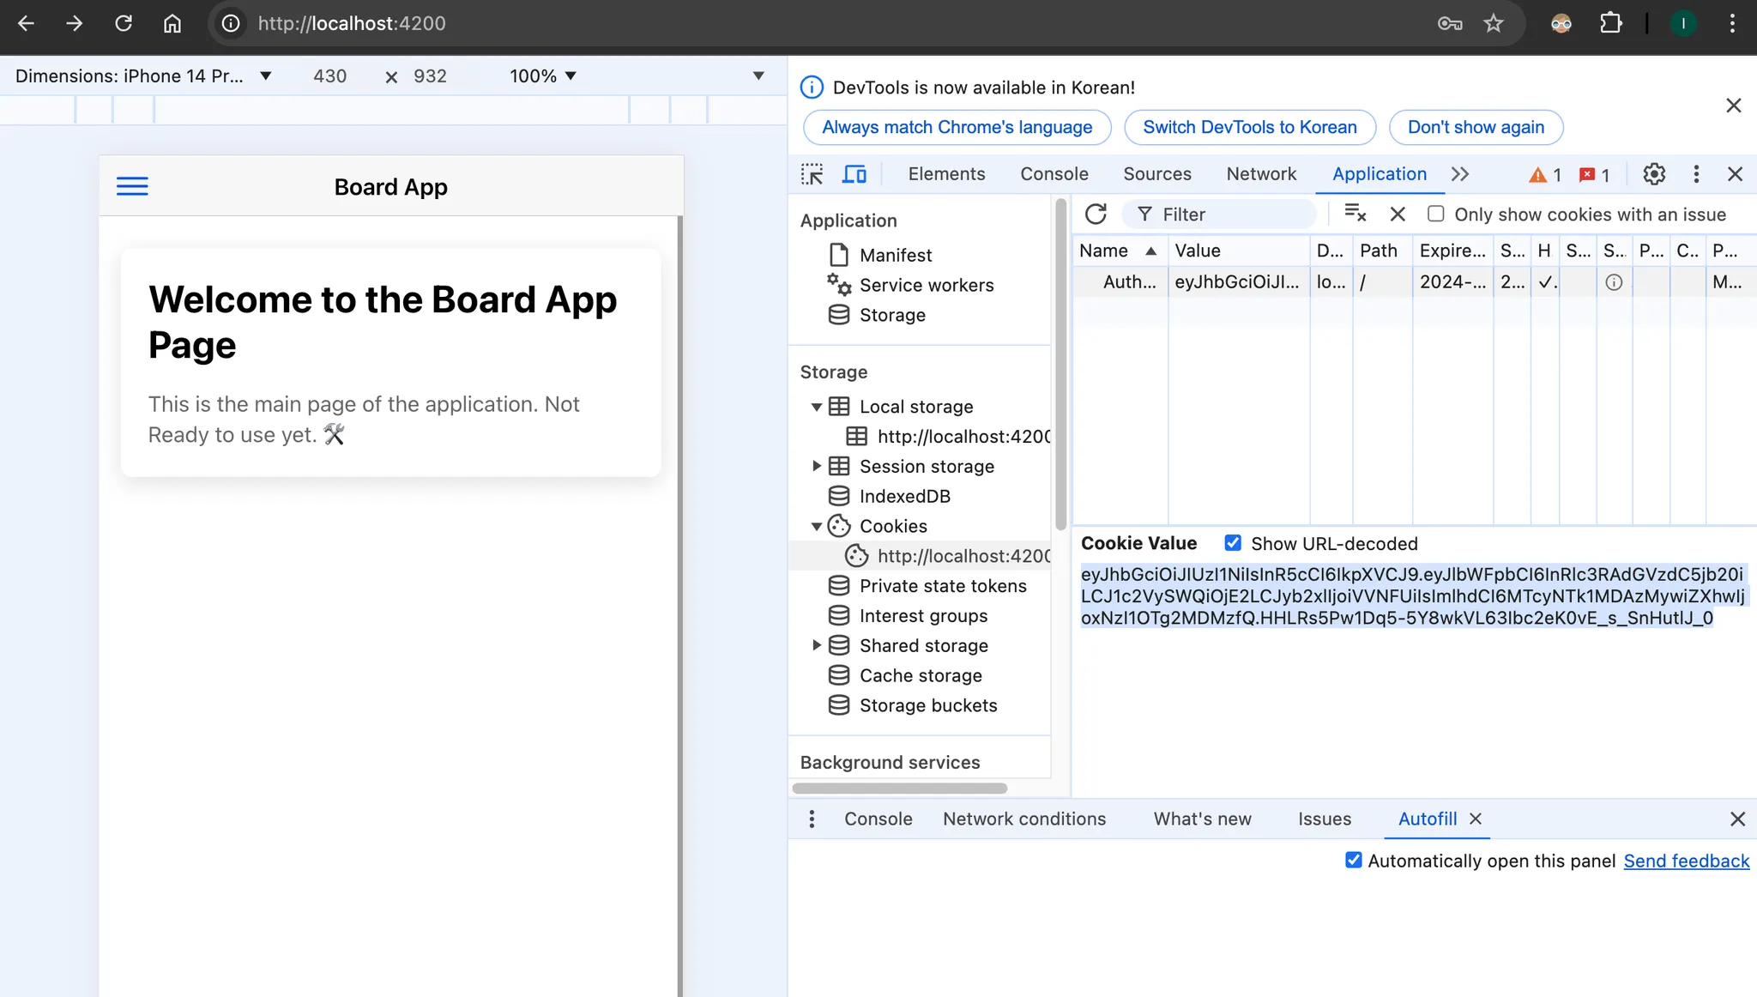Viewport: 1757px width, 997px height.
Task: Click clear all cookies icon
Action: 1355,214
